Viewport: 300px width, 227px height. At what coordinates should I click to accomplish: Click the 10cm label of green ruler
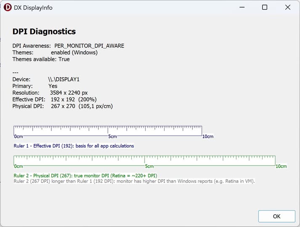281,166
